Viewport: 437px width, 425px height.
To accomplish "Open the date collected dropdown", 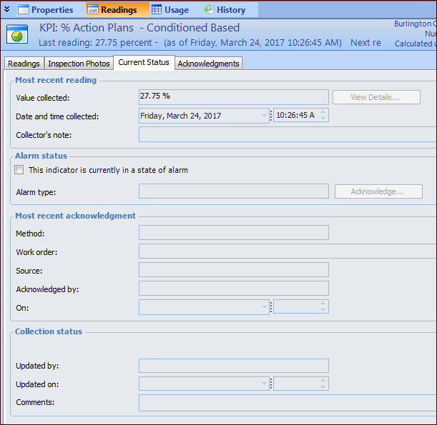I will (264, 116).
